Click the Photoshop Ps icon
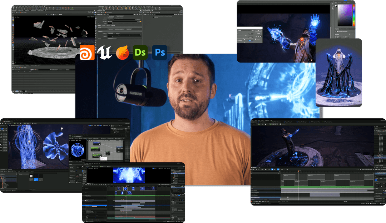 pos(159,52)
